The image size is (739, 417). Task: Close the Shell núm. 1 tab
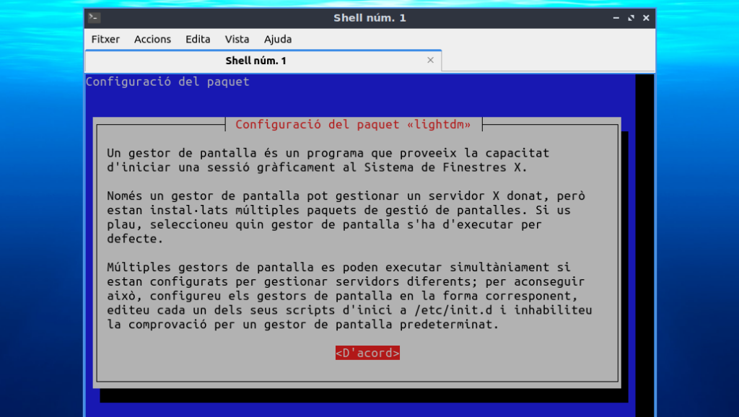click(431, 61)
